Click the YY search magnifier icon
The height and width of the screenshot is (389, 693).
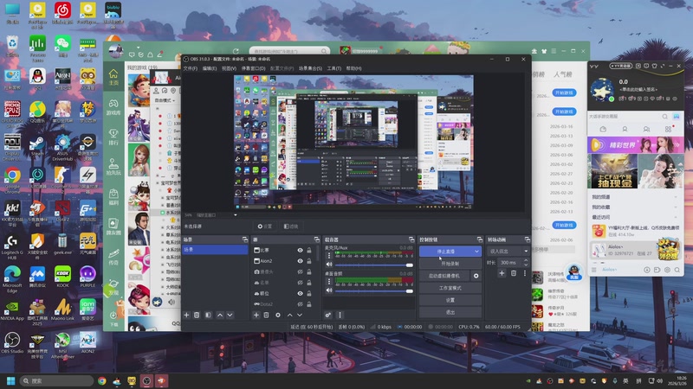point(664,117)
